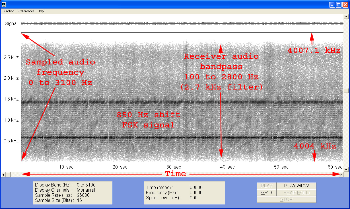The width and height of the screenshot is (350, 209).
Task: Toggle the GRID button
Action: [x=267, y=193]
